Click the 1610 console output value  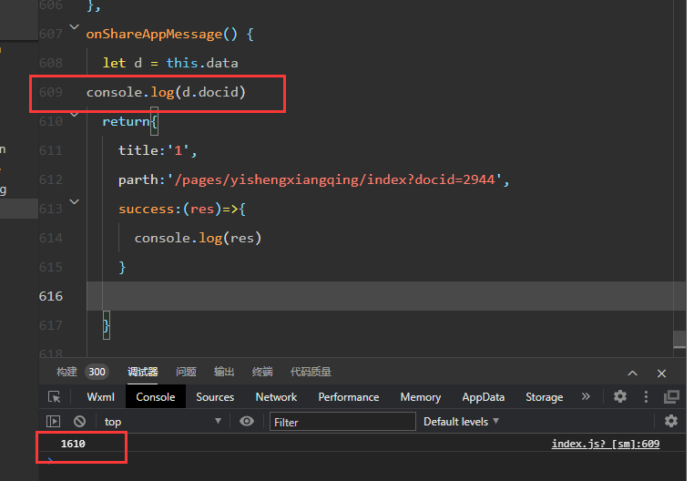coord(73,444)
